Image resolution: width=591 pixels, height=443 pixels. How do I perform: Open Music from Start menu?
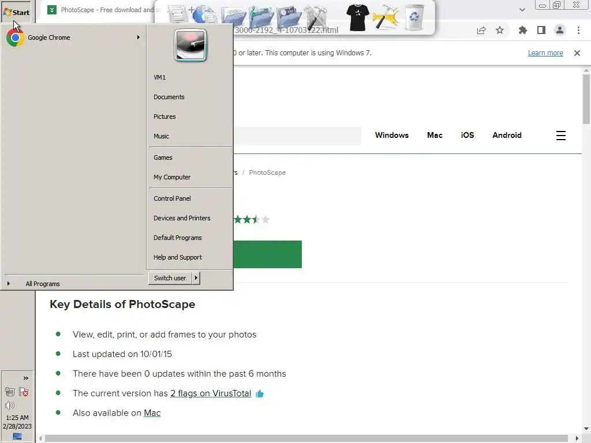(x=161, y=136)
